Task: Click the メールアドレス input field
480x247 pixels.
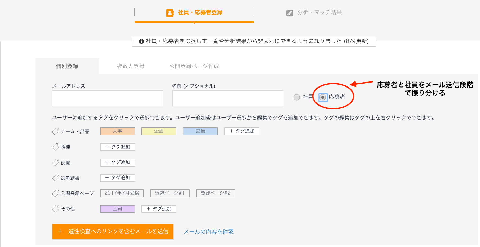Action: (107, 98)
